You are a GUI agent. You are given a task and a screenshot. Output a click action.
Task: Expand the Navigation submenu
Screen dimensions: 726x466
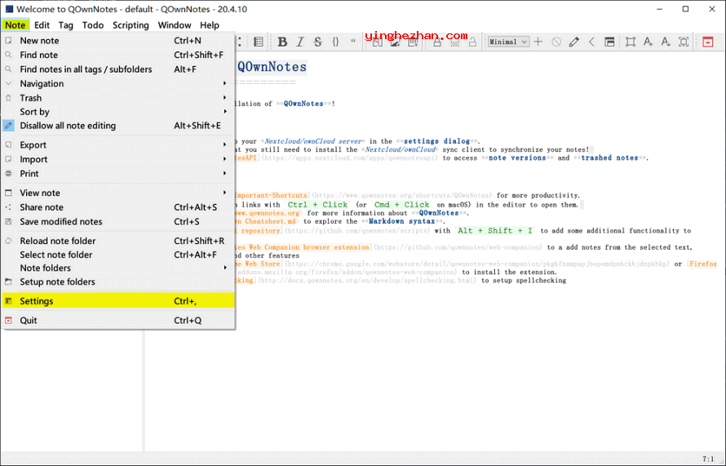(118, 83)
